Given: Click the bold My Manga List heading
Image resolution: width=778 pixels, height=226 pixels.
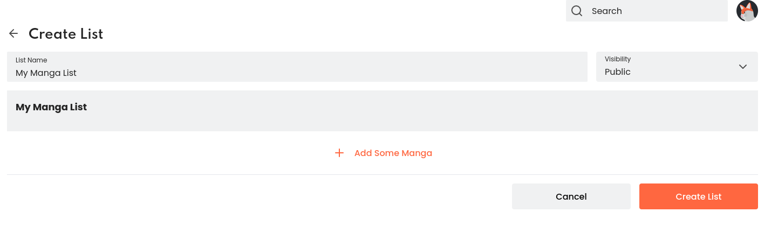Looking at the screenshot, I should [x=51, y=107].
